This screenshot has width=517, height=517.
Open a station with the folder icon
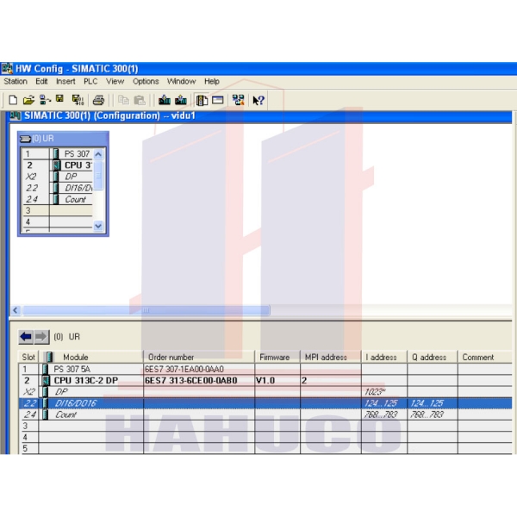click(x=28, y=100)
